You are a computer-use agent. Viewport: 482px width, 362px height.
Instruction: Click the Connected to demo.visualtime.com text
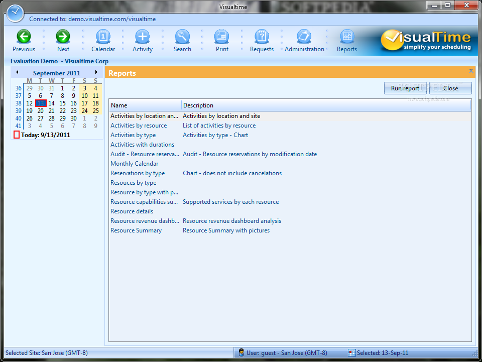click(92, 19)
